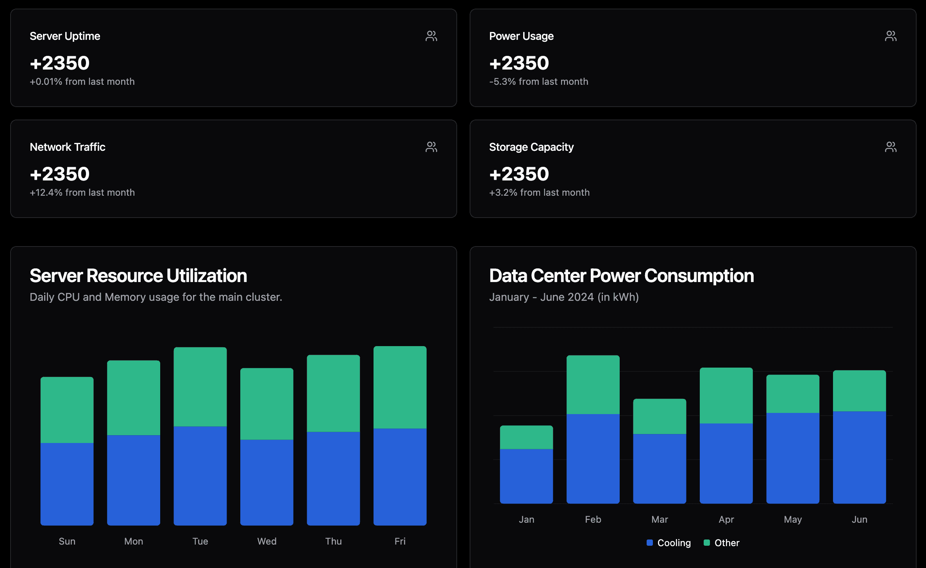The image size is (926, 568).
Task: Click the +2350 value under Network Traffic
Action: 60,174
